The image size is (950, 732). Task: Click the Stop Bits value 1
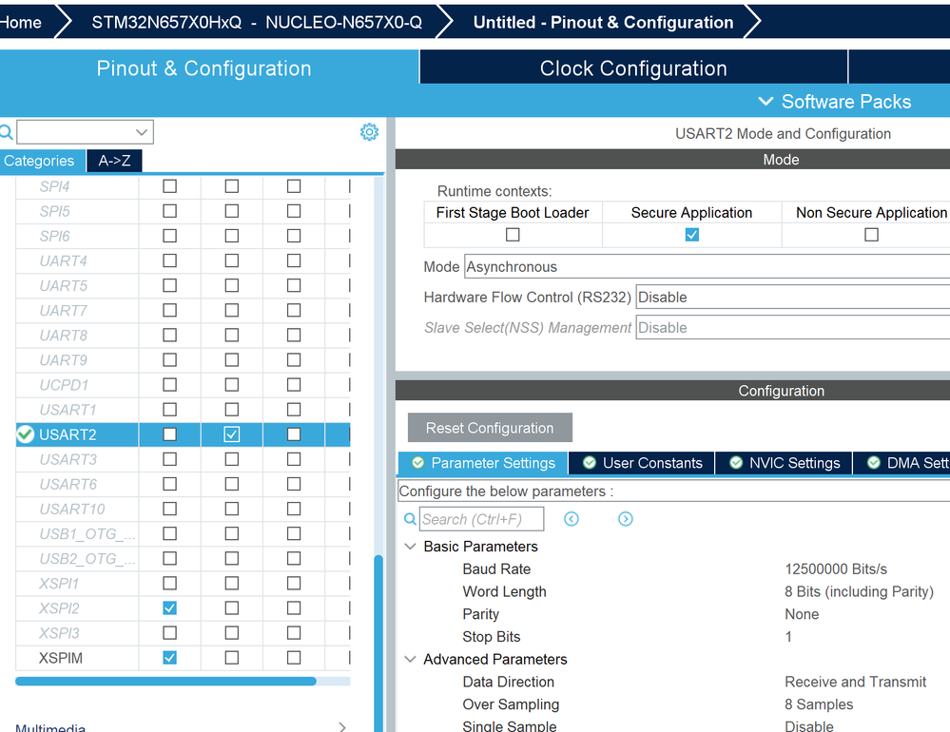coord(788,636)
